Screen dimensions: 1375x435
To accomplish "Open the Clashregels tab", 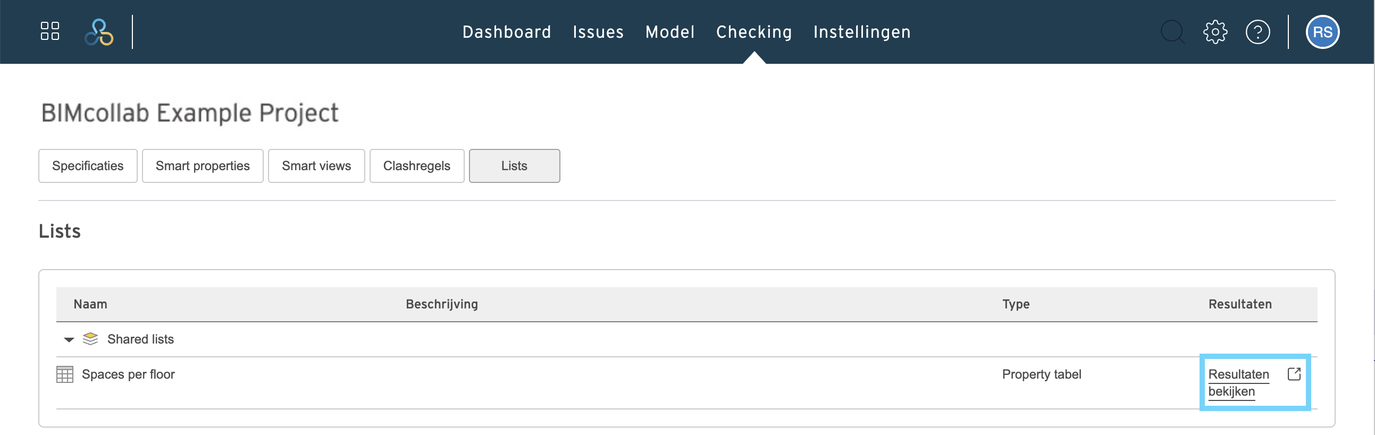I will click(416, 166).
